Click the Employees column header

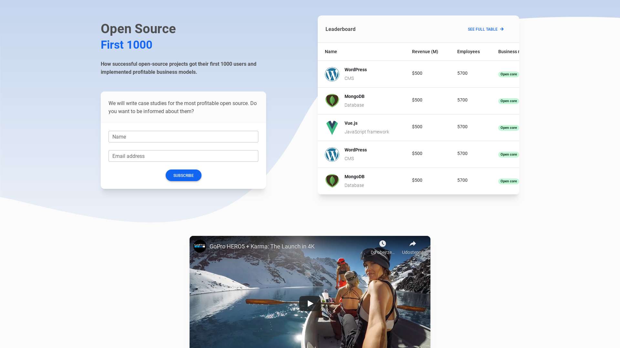pyautogui.click(x=468, y=52)
